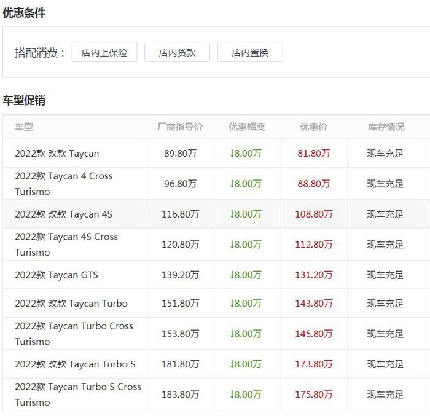Click the 车型 column header

coord(24,127)
